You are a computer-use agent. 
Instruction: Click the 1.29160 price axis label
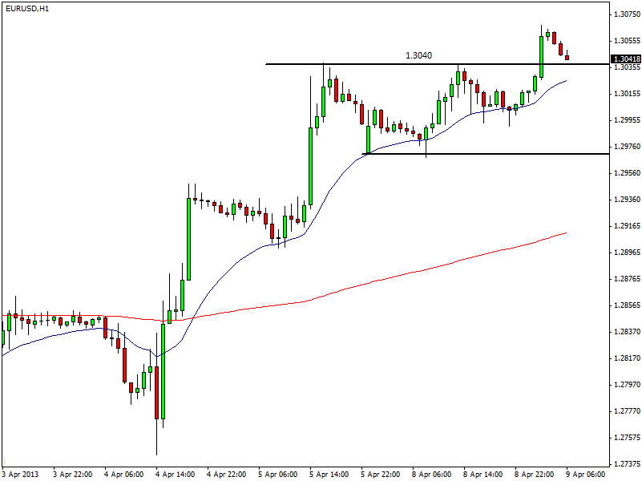point(625,226)
